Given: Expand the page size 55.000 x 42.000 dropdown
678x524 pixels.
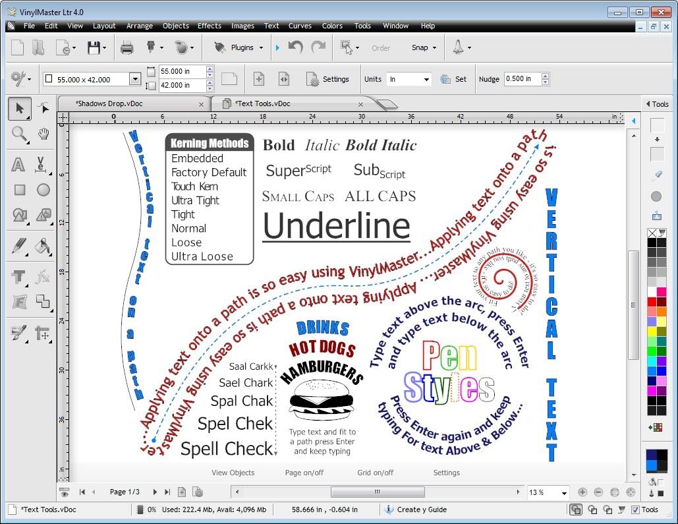Looking at the screenshot, I should click(x=135, y=79).
